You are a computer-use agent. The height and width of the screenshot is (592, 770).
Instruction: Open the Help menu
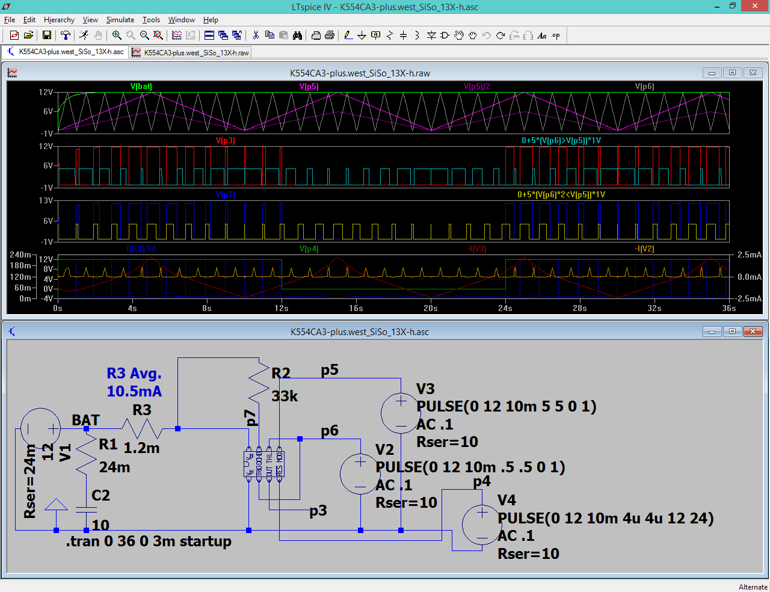(211, 20)
